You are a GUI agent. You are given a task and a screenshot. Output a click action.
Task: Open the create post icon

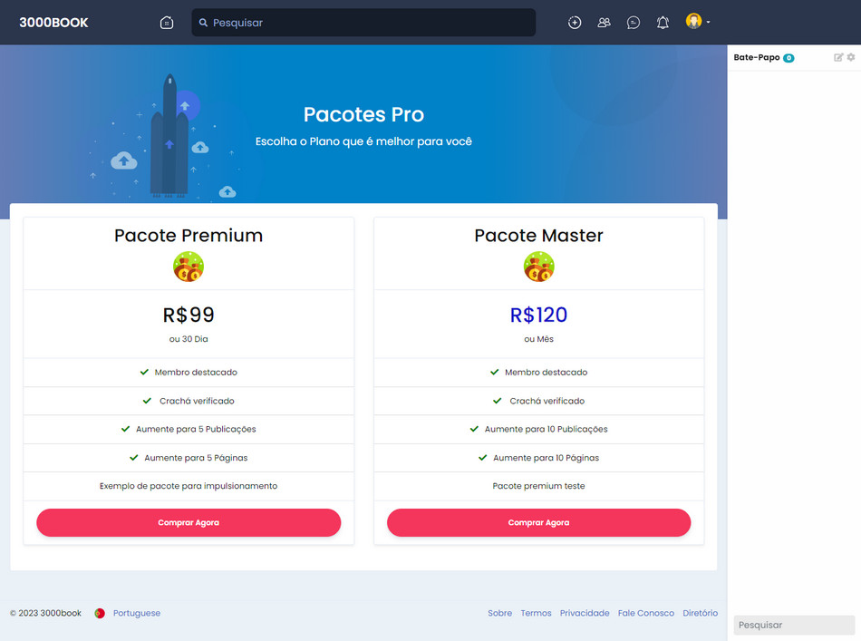[574, 23]
